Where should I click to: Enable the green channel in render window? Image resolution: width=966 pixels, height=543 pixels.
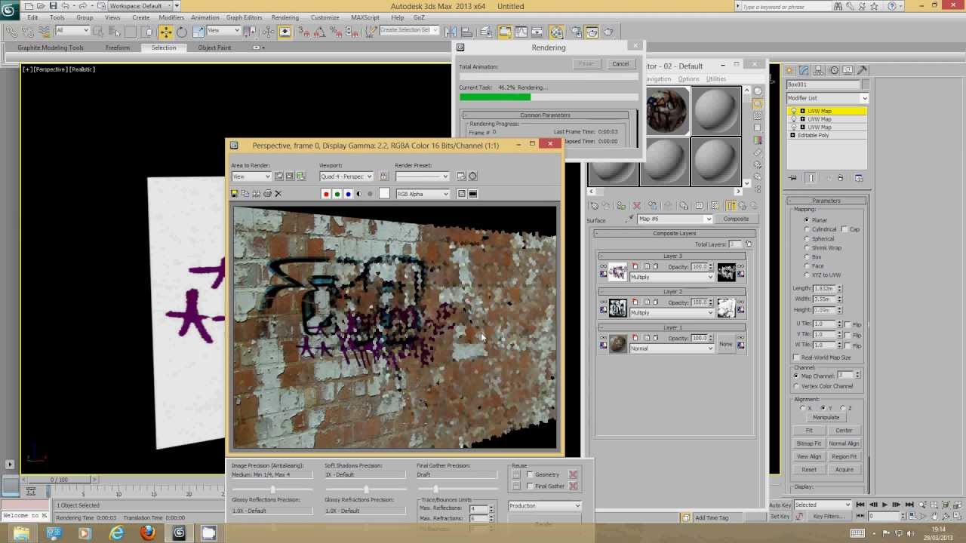pyautogui.click(x=337, y=194)
